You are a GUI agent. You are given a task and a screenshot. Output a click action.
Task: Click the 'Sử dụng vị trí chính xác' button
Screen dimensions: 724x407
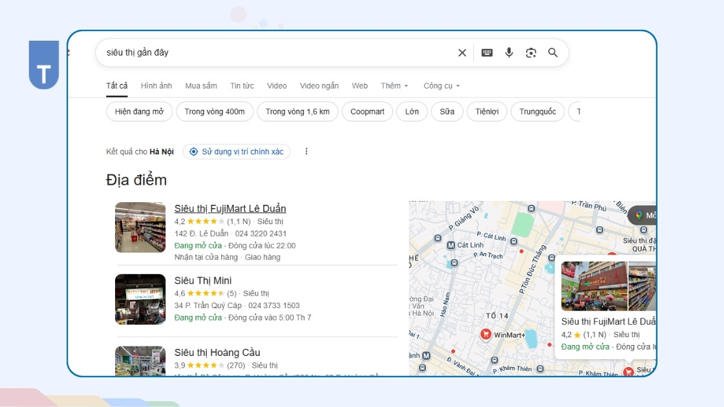[237, 151]
